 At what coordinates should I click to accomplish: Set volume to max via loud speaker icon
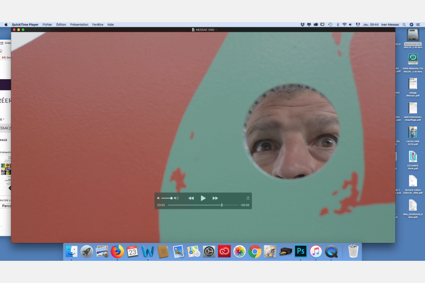[176, 198]
